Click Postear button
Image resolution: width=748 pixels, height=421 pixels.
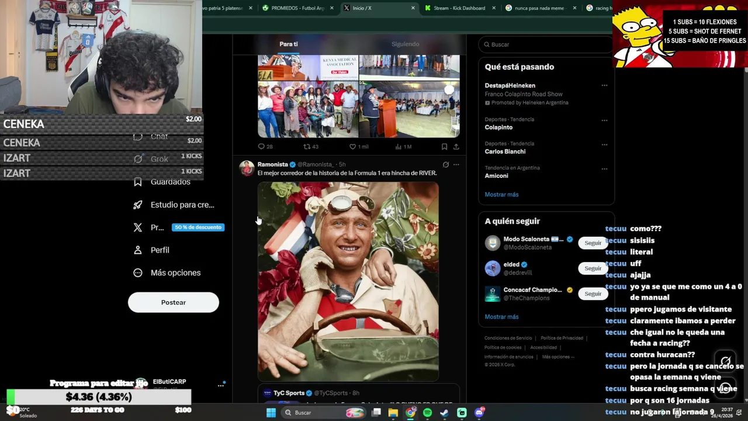[x=174, y=302]
